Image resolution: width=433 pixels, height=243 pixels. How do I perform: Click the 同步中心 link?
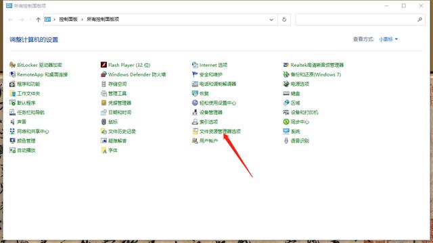[300, 122]
